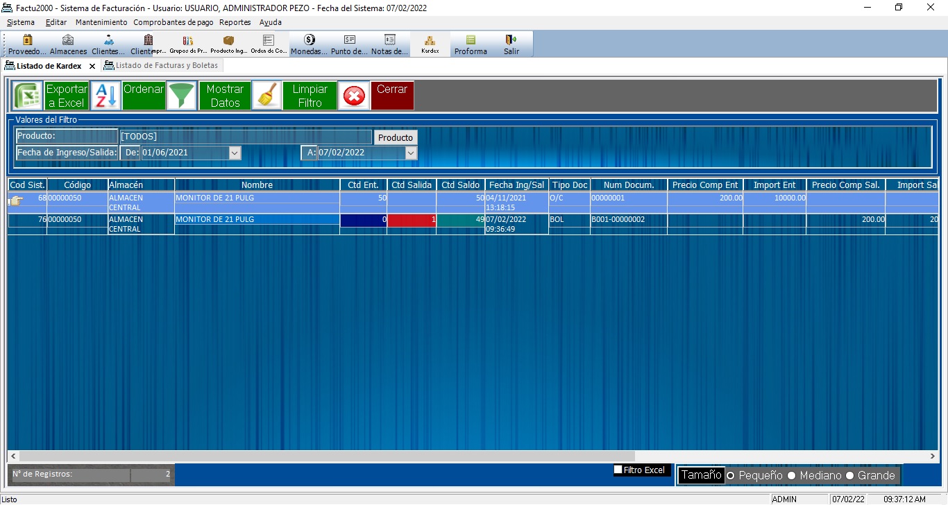Click the A-Z sort icon

pos(106,96)
